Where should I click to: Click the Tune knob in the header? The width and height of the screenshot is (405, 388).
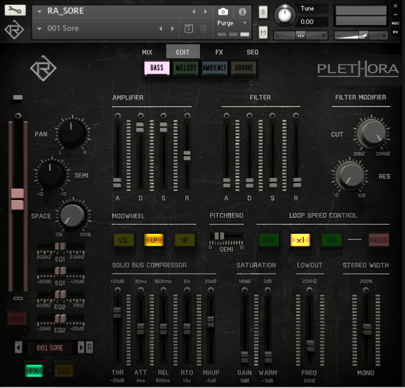(x=285, y=15)
